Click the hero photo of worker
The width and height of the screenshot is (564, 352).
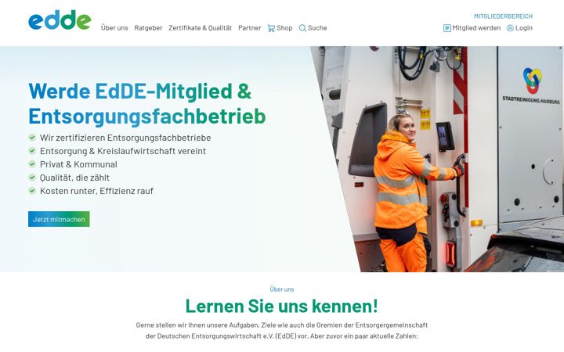click(437, 159)
